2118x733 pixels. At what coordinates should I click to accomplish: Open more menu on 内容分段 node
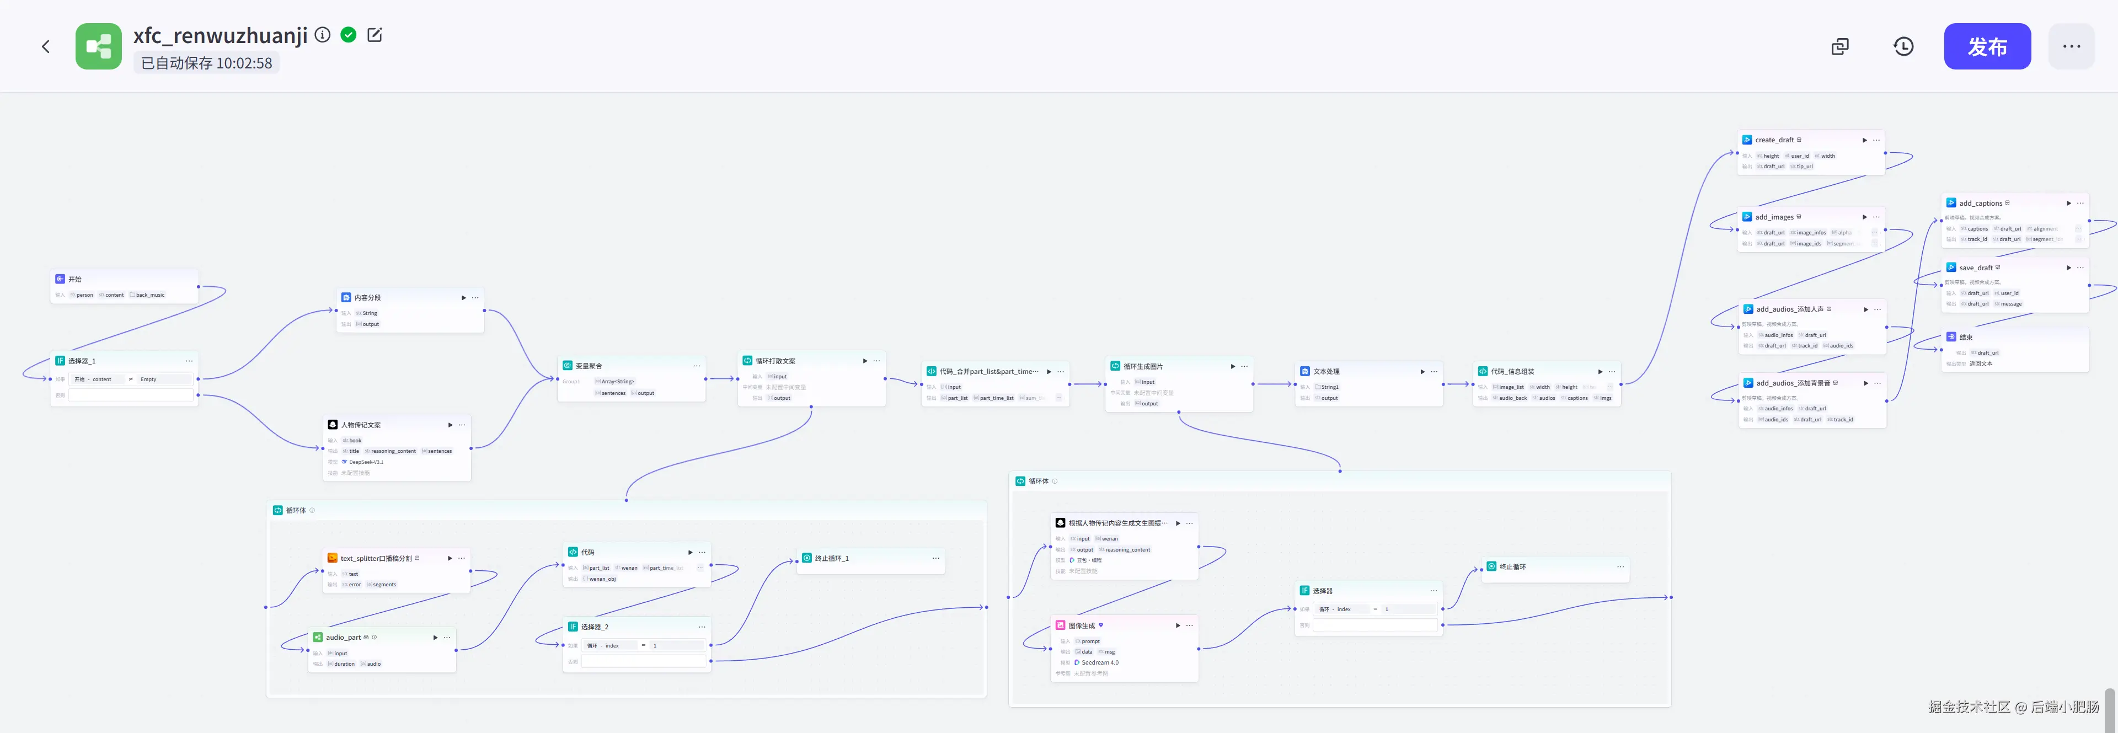point(475,297)
